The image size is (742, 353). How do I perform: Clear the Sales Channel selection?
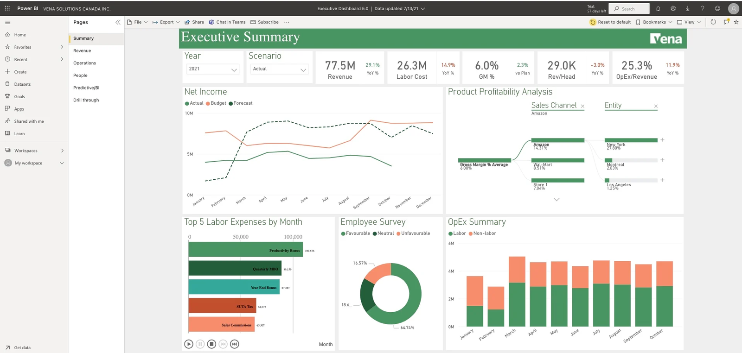[x=582, y=107]
